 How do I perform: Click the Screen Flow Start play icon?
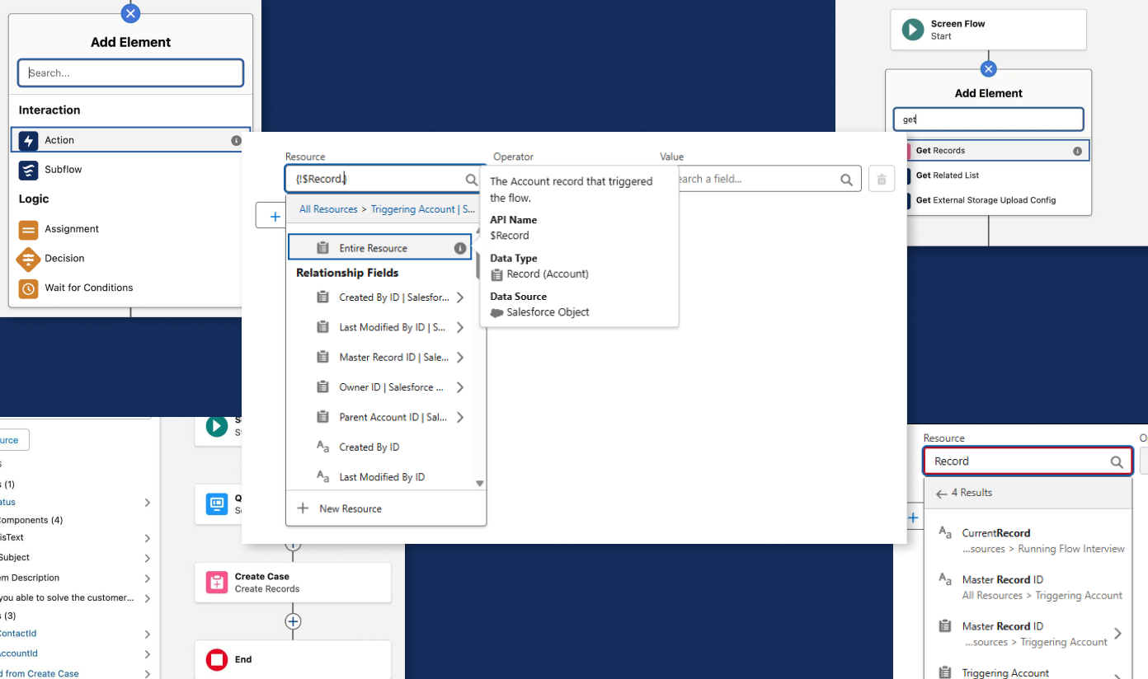912,30
